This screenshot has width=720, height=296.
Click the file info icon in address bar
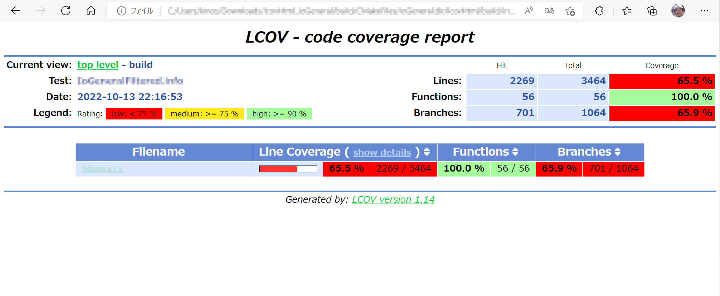click(121, 11)
